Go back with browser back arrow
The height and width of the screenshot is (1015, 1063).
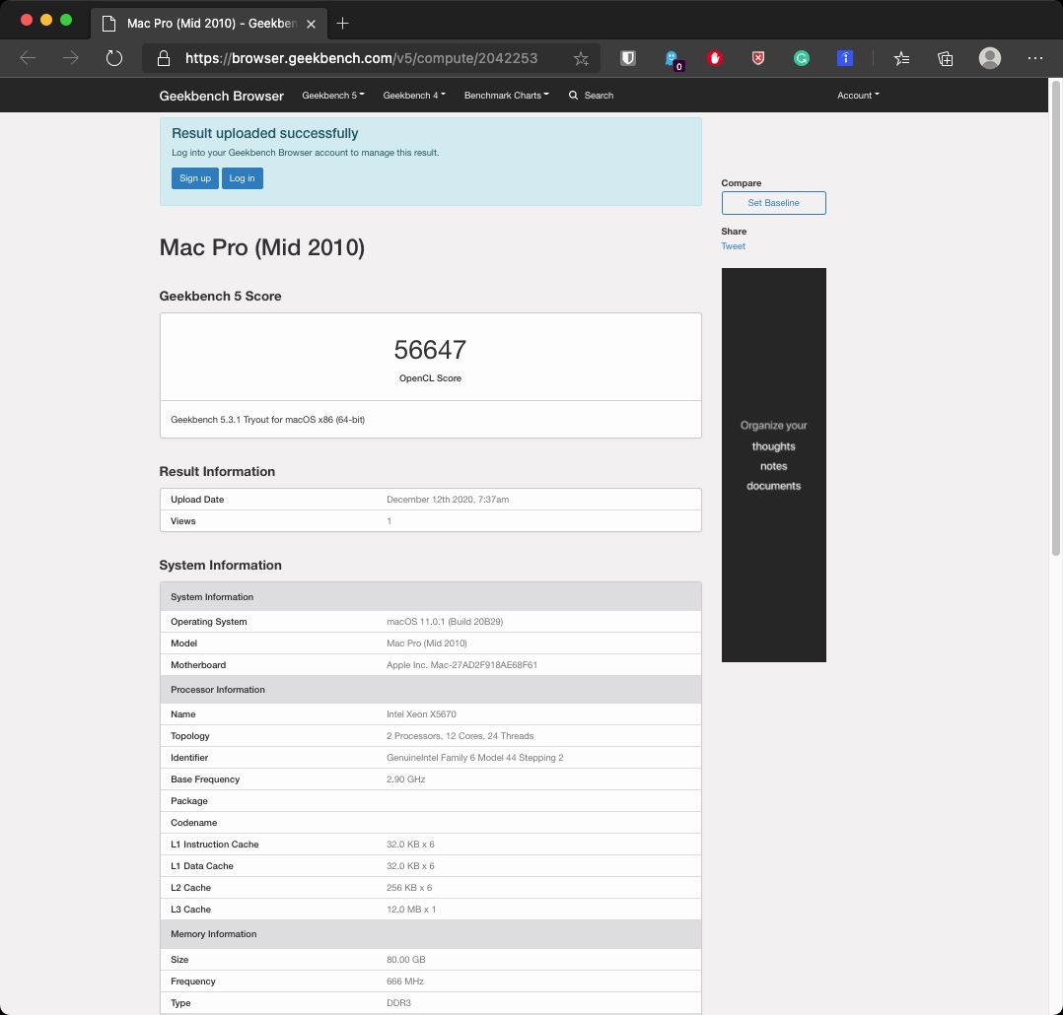tap(28, 58)
